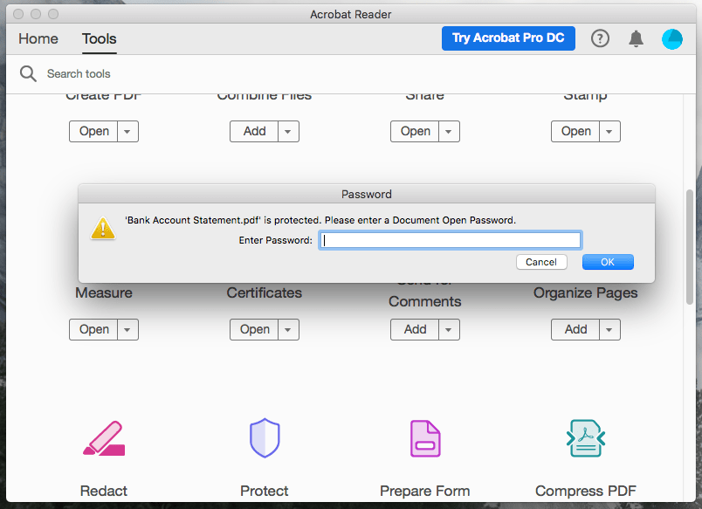The height and width of the screenshot is (509, 702).
Task: Click Add under Combine Files
Action: 254,131
